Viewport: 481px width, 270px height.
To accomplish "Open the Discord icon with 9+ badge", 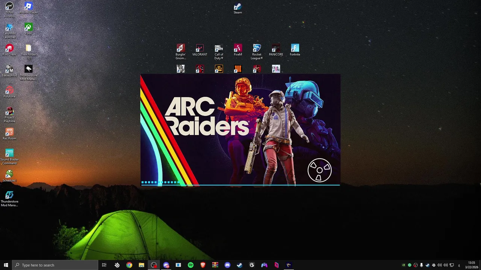I will click(x=166, y=265).
